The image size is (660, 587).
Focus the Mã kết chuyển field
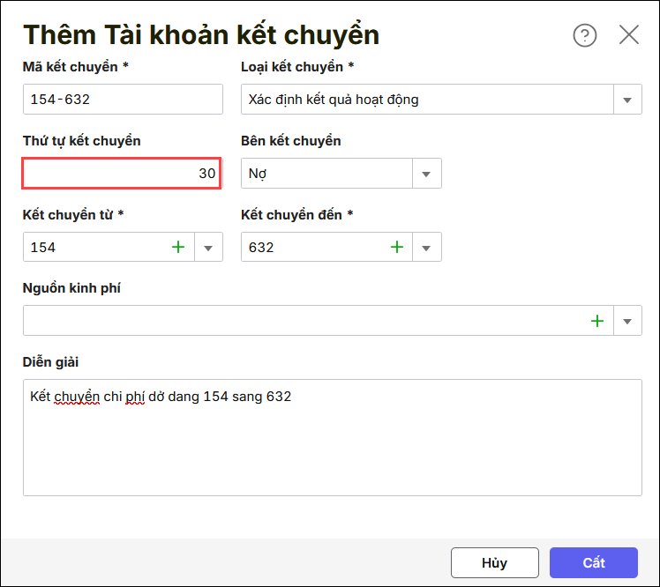(123, 100)
